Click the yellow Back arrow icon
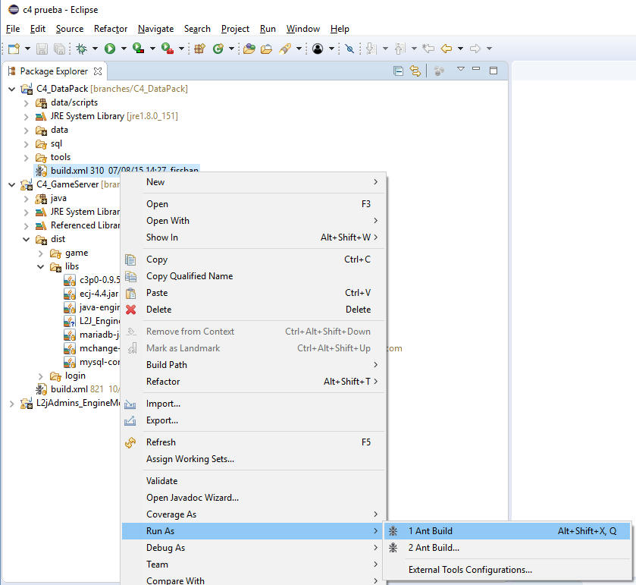Image resolution: width=636 pixels, height=585 pixels. 446,49
